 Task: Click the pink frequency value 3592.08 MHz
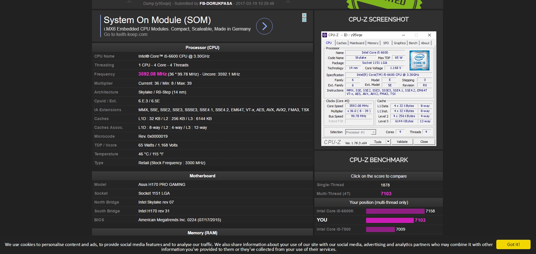(x=152, y=74)
